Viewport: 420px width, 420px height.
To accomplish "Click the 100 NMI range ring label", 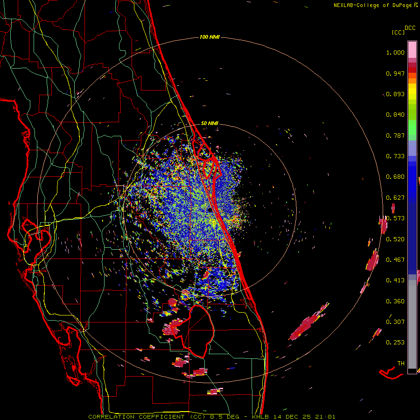I will click(x=210, y=37).
